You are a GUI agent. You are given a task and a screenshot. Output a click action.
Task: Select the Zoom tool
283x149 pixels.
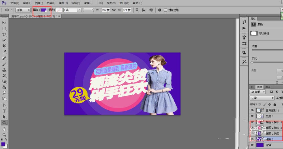pyautogui.click(x=4, y=135)
